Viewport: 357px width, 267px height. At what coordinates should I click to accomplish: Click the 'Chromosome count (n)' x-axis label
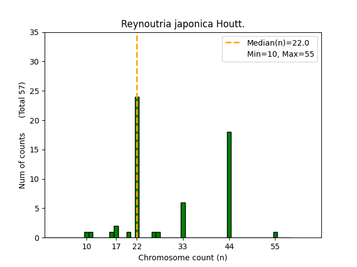pos(183,258)
